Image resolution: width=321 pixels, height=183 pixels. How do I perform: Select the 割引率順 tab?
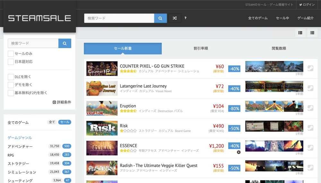click(x=201, y=48)
